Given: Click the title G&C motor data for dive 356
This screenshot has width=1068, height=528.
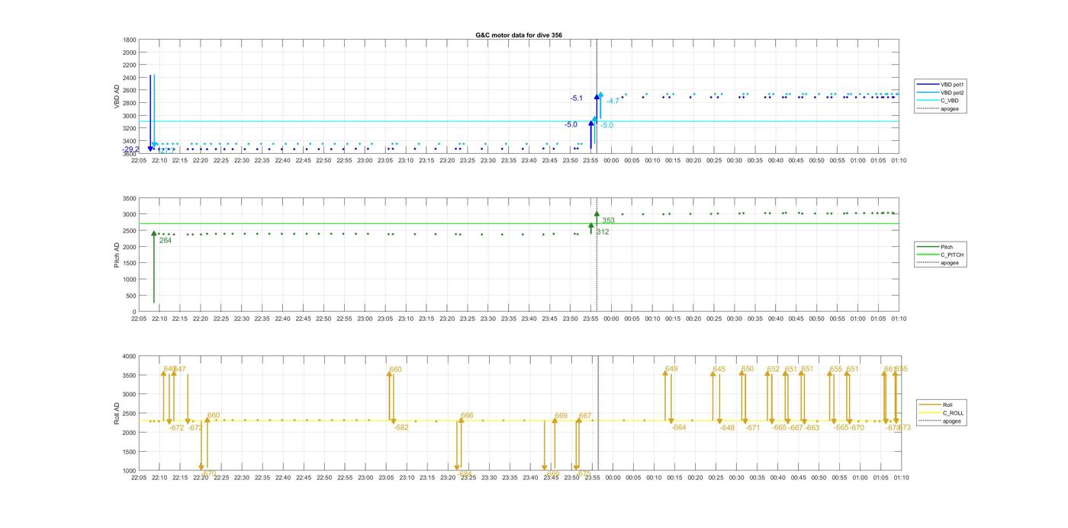Looking at the screenshot, I should 519,35.
